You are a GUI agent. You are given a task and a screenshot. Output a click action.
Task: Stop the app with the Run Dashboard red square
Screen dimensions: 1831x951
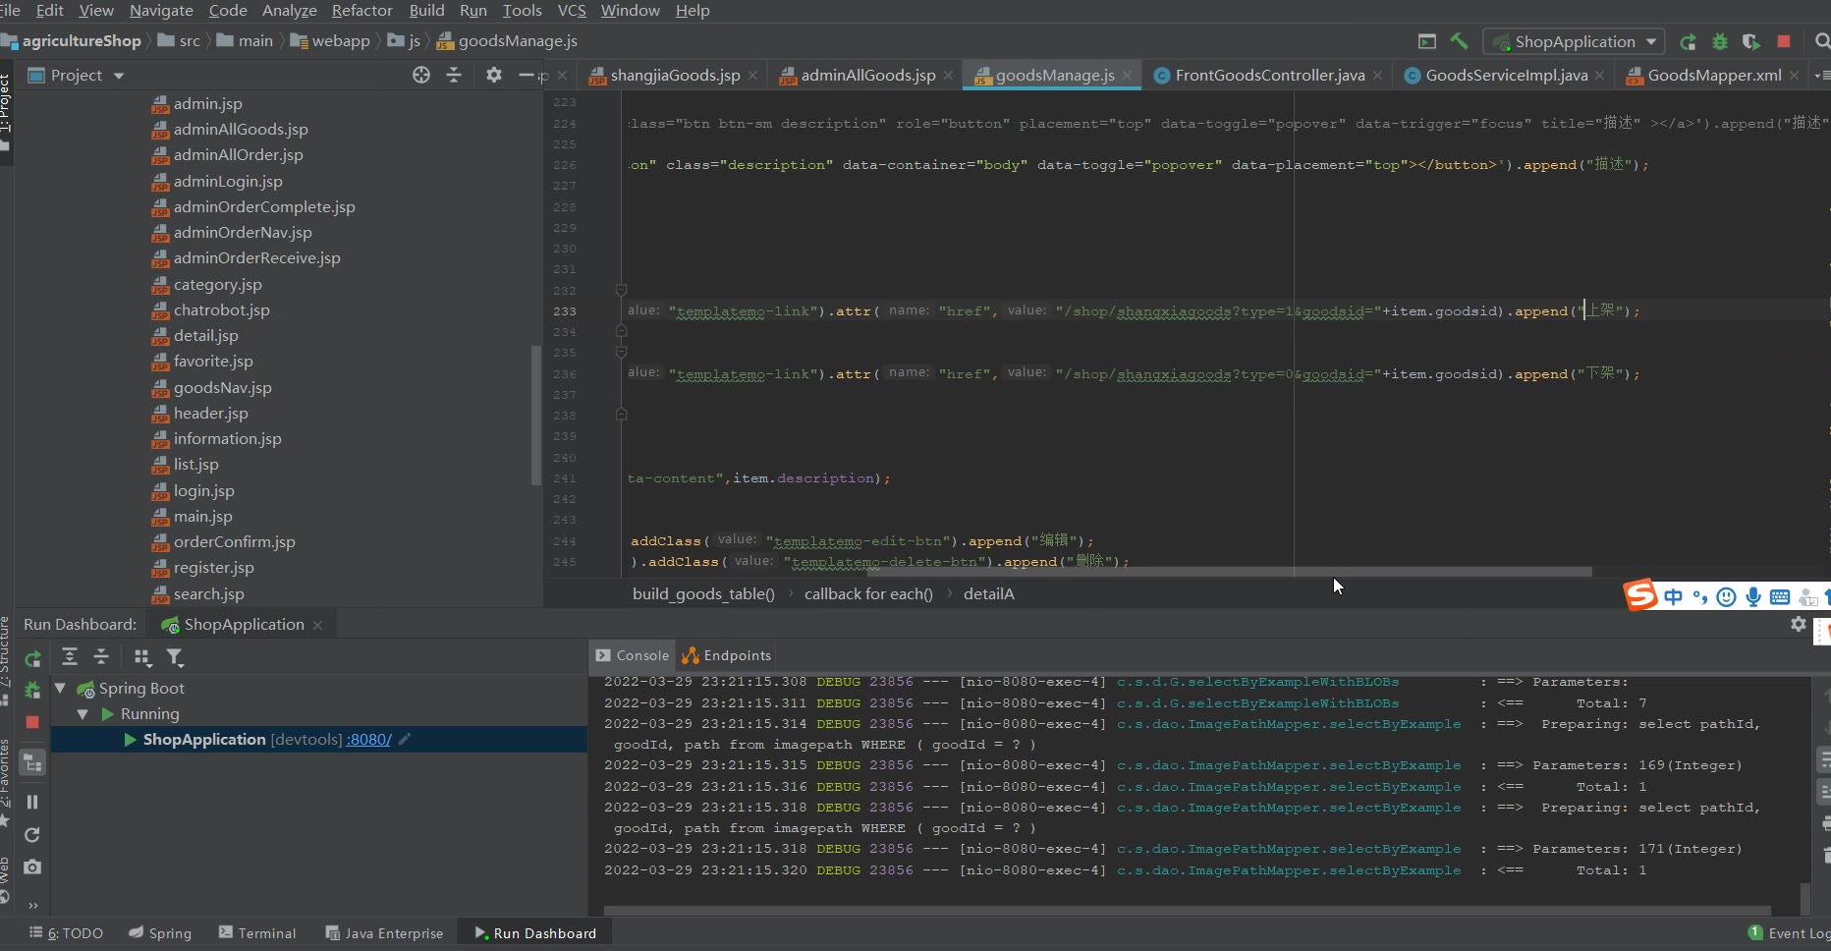[32, 722]
